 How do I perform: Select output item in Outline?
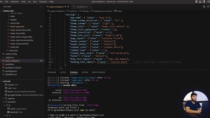coord(11,85)
